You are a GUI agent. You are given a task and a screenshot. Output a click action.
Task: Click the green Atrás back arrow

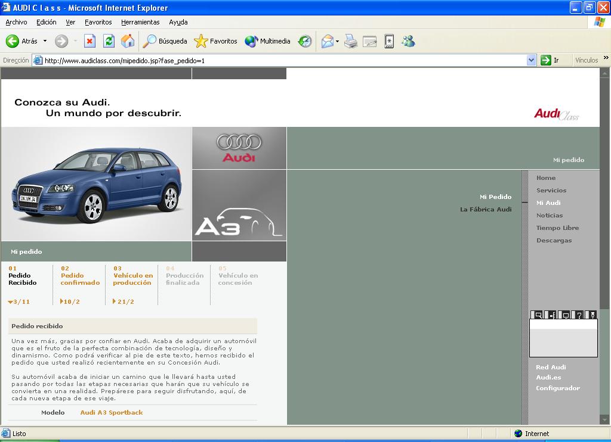click(12, 41)
